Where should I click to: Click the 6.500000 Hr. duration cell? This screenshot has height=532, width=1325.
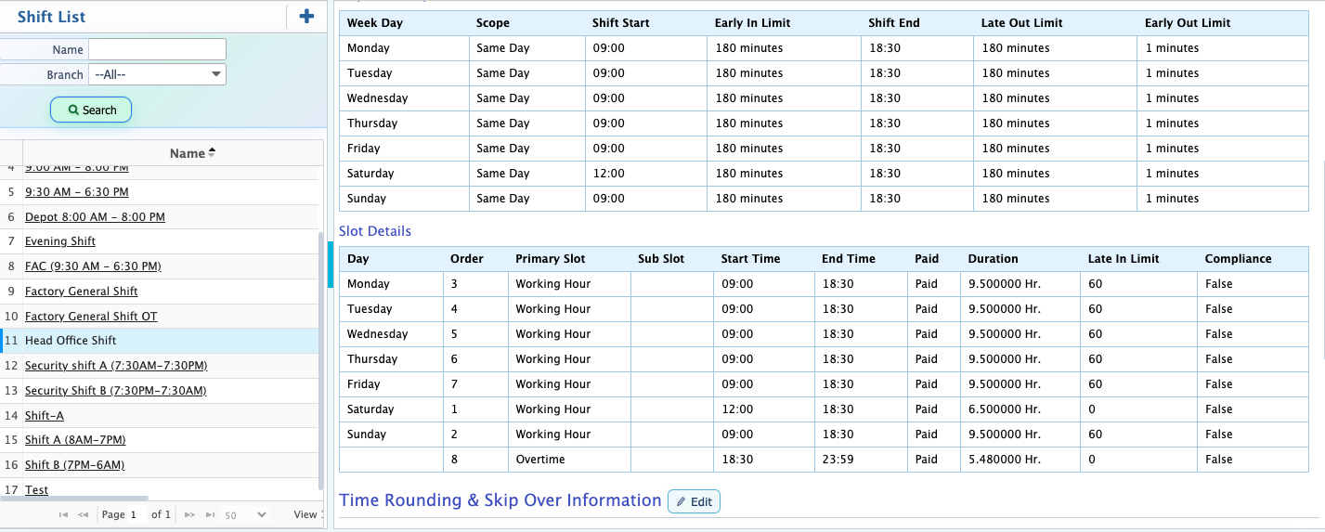pyautogui.click(x=1020, y=409)
